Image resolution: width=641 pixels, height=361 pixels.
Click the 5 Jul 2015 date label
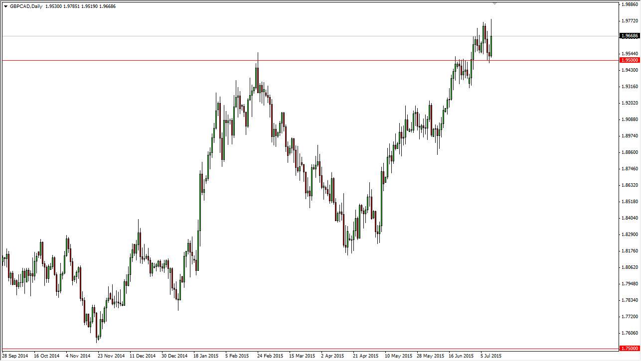coord(491,357)
